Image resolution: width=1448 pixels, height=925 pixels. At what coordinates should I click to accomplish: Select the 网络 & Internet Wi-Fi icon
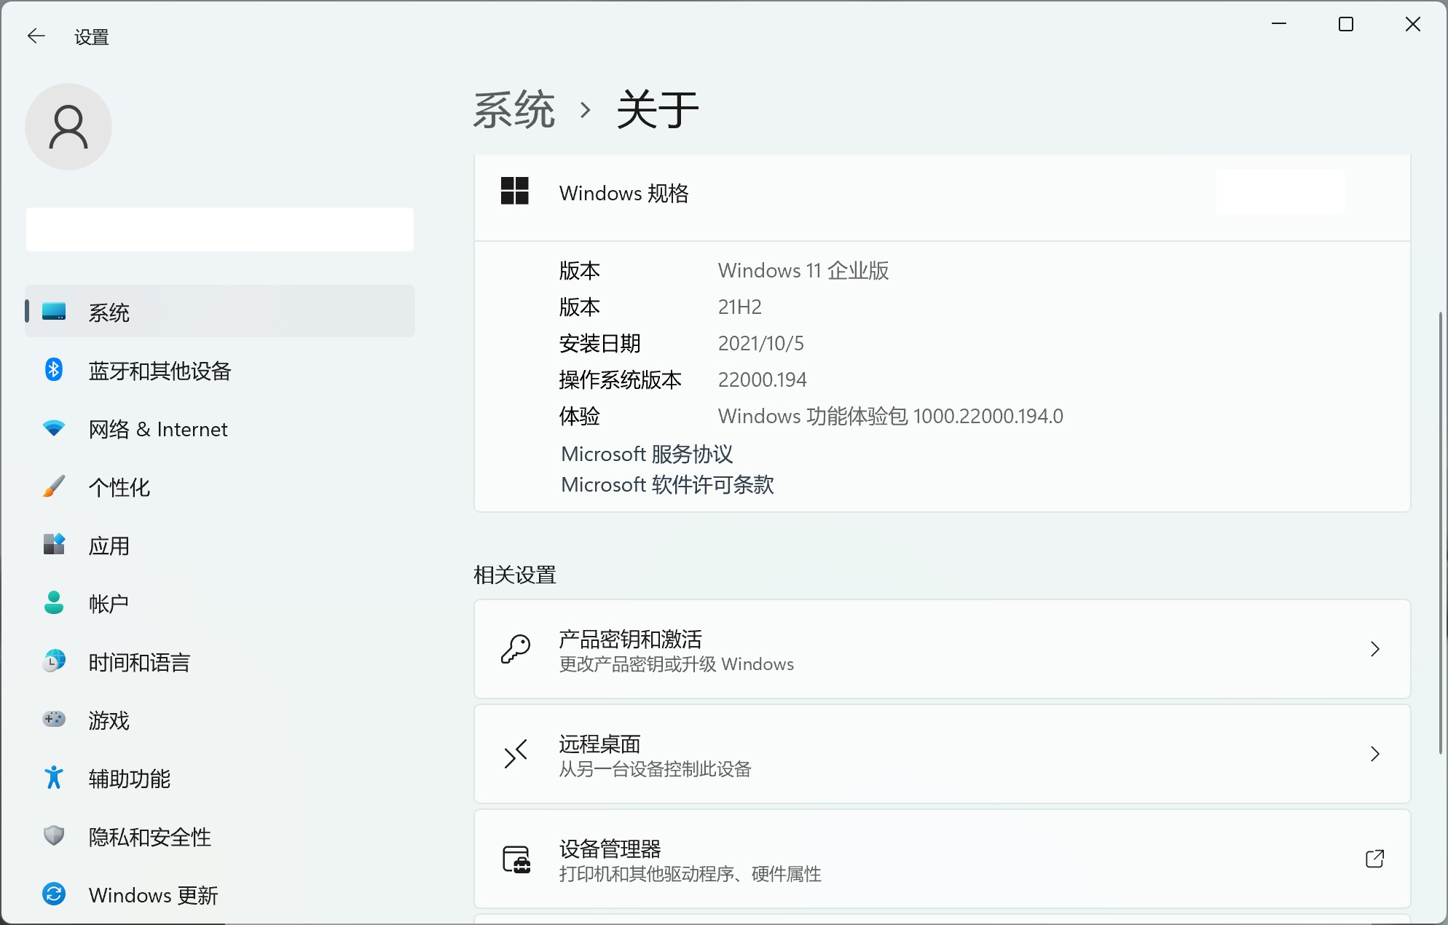click(53, 428)
